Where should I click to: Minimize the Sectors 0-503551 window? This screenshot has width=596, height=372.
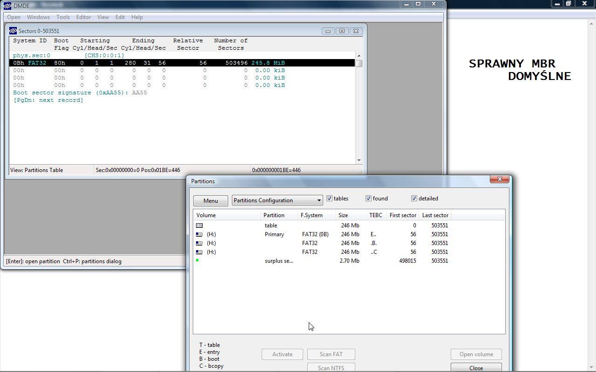click(x=328, y=31)
